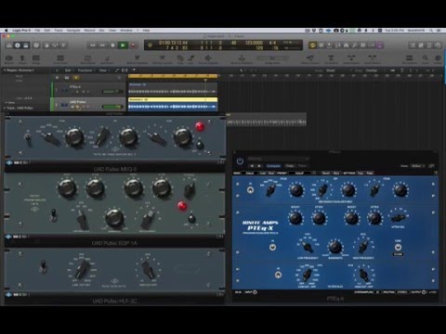Click the Stop transport button
Viewport: 446px width, 334px height.
pyautogui.click(x=112, y=45)
